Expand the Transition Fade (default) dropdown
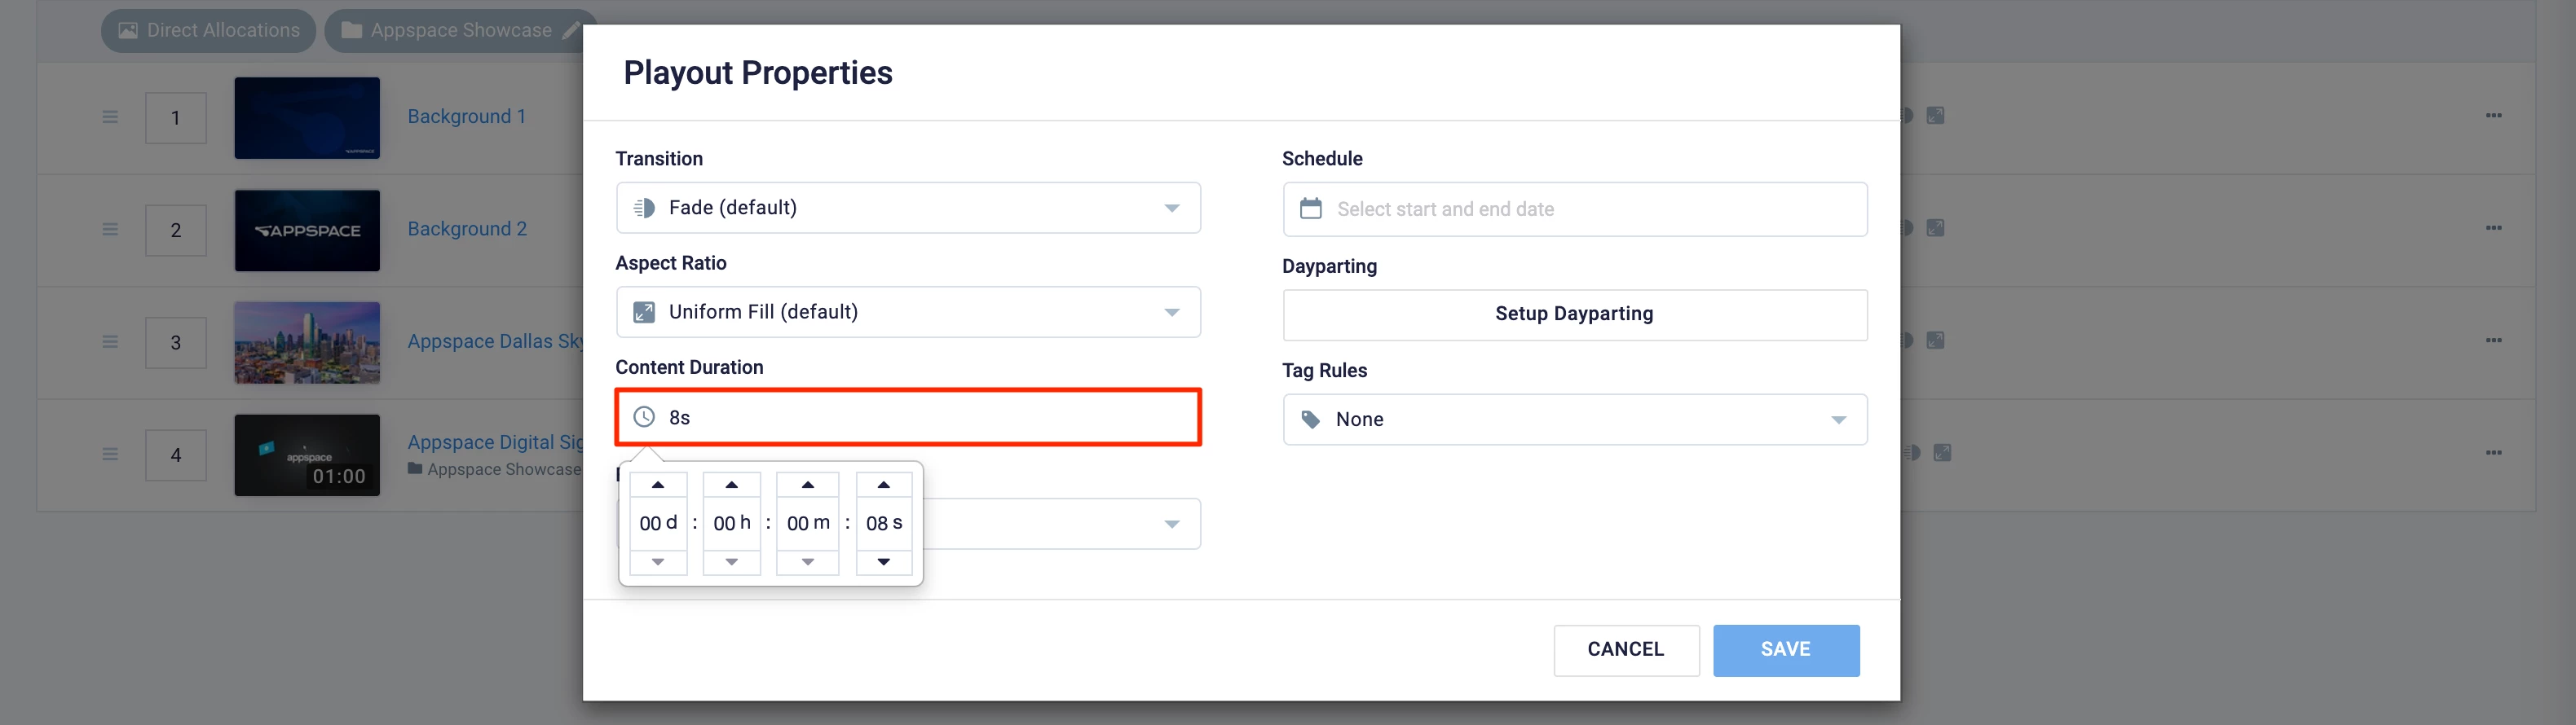Image resolution: width=2576 pixels, height=725 pixels. (908, 208)
